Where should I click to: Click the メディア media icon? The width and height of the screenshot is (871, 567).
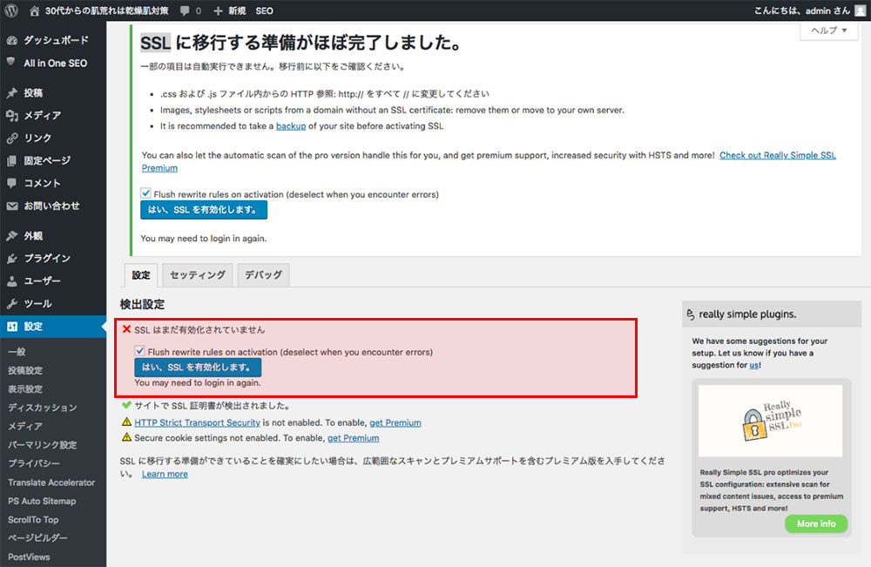[11, 116]
